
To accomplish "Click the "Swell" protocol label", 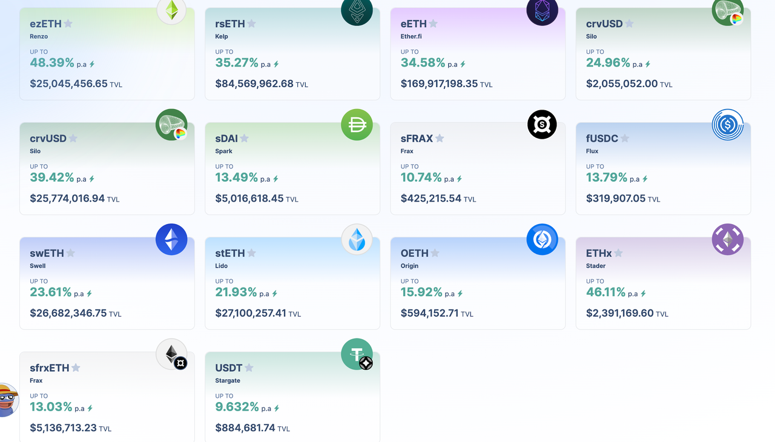I will pos(38,266).
